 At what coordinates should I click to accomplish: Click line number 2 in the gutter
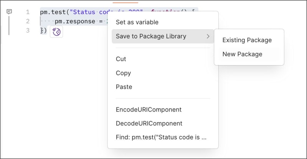point(28,21)
